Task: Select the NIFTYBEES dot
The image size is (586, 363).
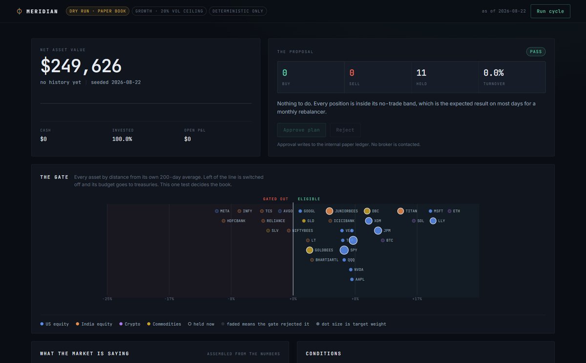Action: (x=289, y=231)
